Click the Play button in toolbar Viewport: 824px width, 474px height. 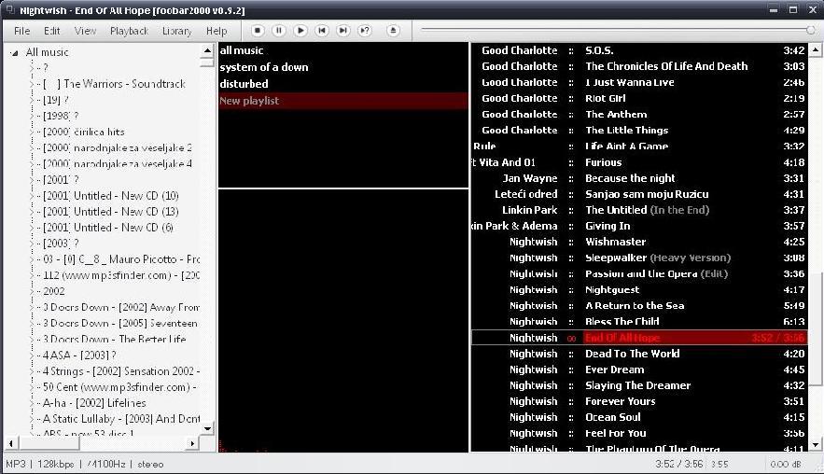(300, 31)
